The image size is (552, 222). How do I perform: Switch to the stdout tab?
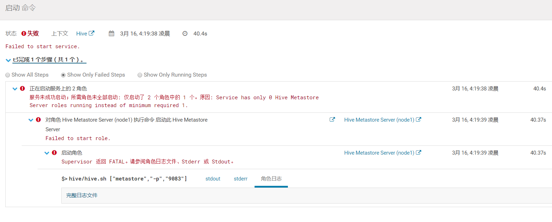point(213,179)
